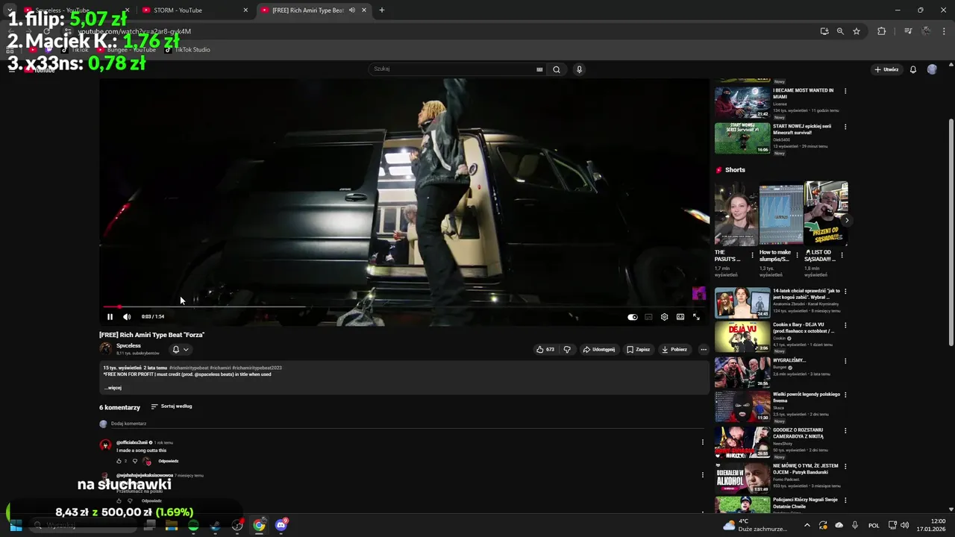Open options for 'LIST OD SĄSIADA' short
955x537 pixels.
(x=844, y=255)
